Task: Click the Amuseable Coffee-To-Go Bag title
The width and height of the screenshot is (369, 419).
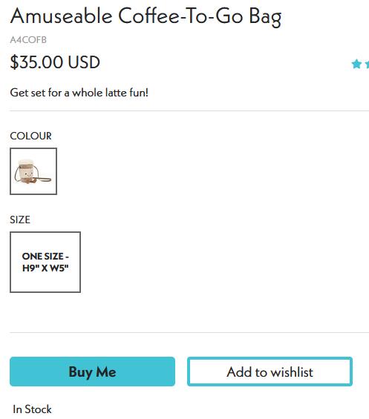Action: (x=146, y=16)
